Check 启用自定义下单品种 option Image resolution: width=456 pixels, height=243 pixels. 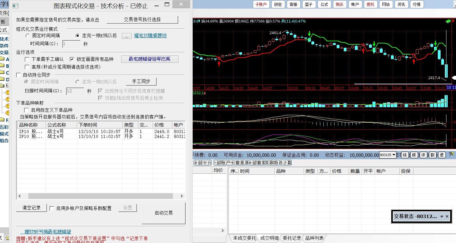coord(26,110)
